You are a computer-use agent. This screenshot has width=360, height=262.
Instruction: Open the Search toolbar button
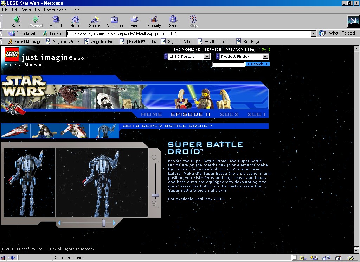click(95, 21)
